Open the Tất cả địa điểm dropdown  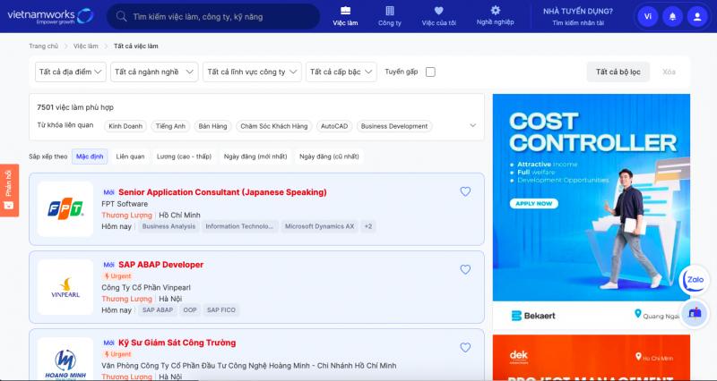coord(71,72)
